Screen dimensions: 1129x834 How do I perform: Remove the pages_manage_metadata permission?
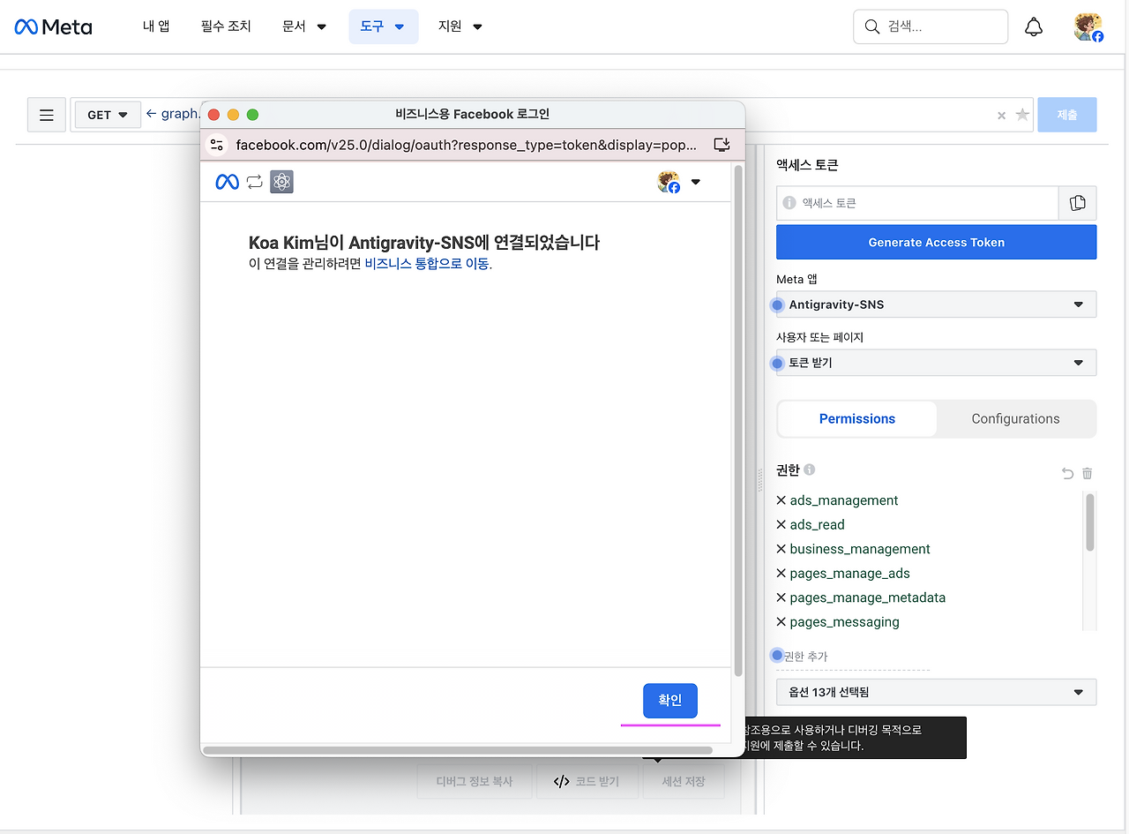pyautogui.click(x=781, y=597)
